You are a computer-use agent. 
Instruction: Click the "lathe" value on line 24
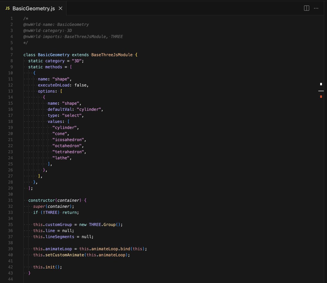tap(61, 158)
